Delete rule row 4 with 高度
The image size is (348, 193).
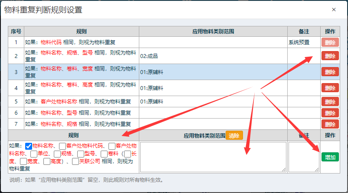[330, 88]
